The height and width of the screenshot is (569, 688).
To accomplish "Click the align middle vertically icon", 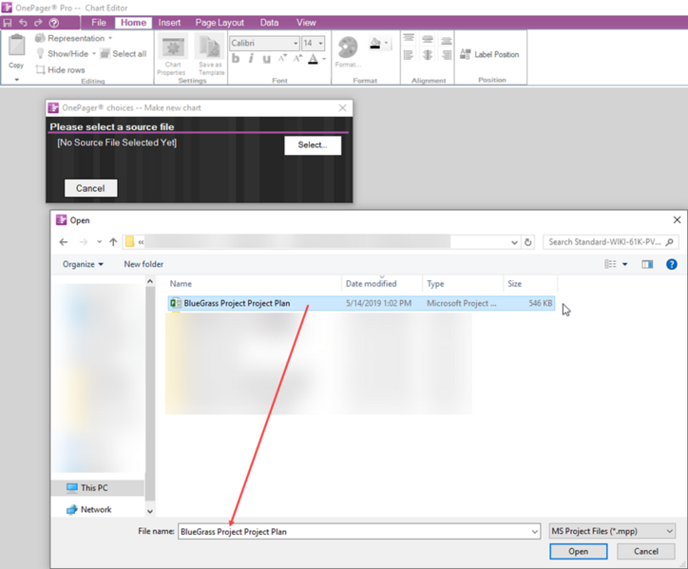I will click(428, 39).
